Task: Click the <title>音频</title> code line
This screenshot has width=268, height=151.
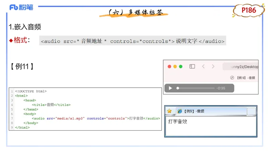Action: [x=51, y=105]
